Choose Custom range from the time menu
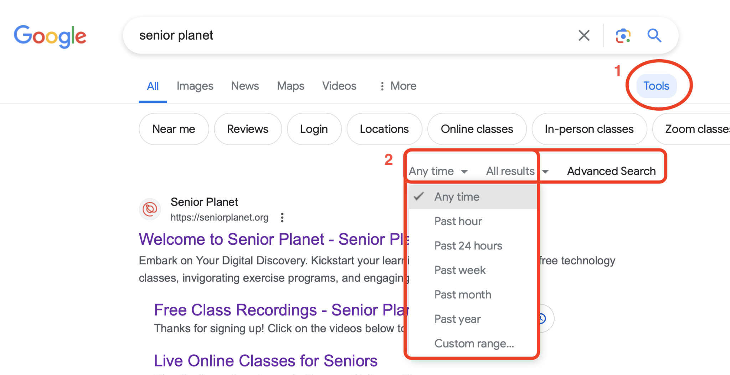Viewport: 730px width, 375px height. click(474, 343)
